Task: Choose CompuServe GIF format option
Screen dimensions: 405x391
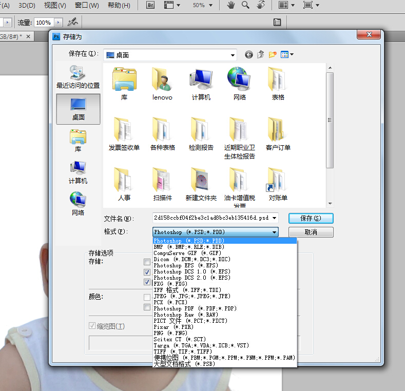Action: (225, 253)
